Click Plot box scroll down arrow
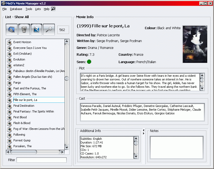The width and height of the screenshot is (214, 169). tap(202, 88)
